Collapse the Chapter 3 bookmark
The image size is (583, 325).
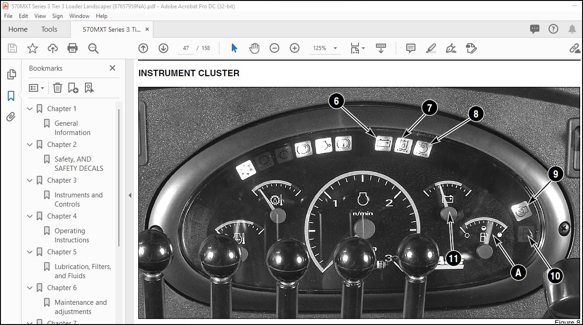(x=30, y=180)
